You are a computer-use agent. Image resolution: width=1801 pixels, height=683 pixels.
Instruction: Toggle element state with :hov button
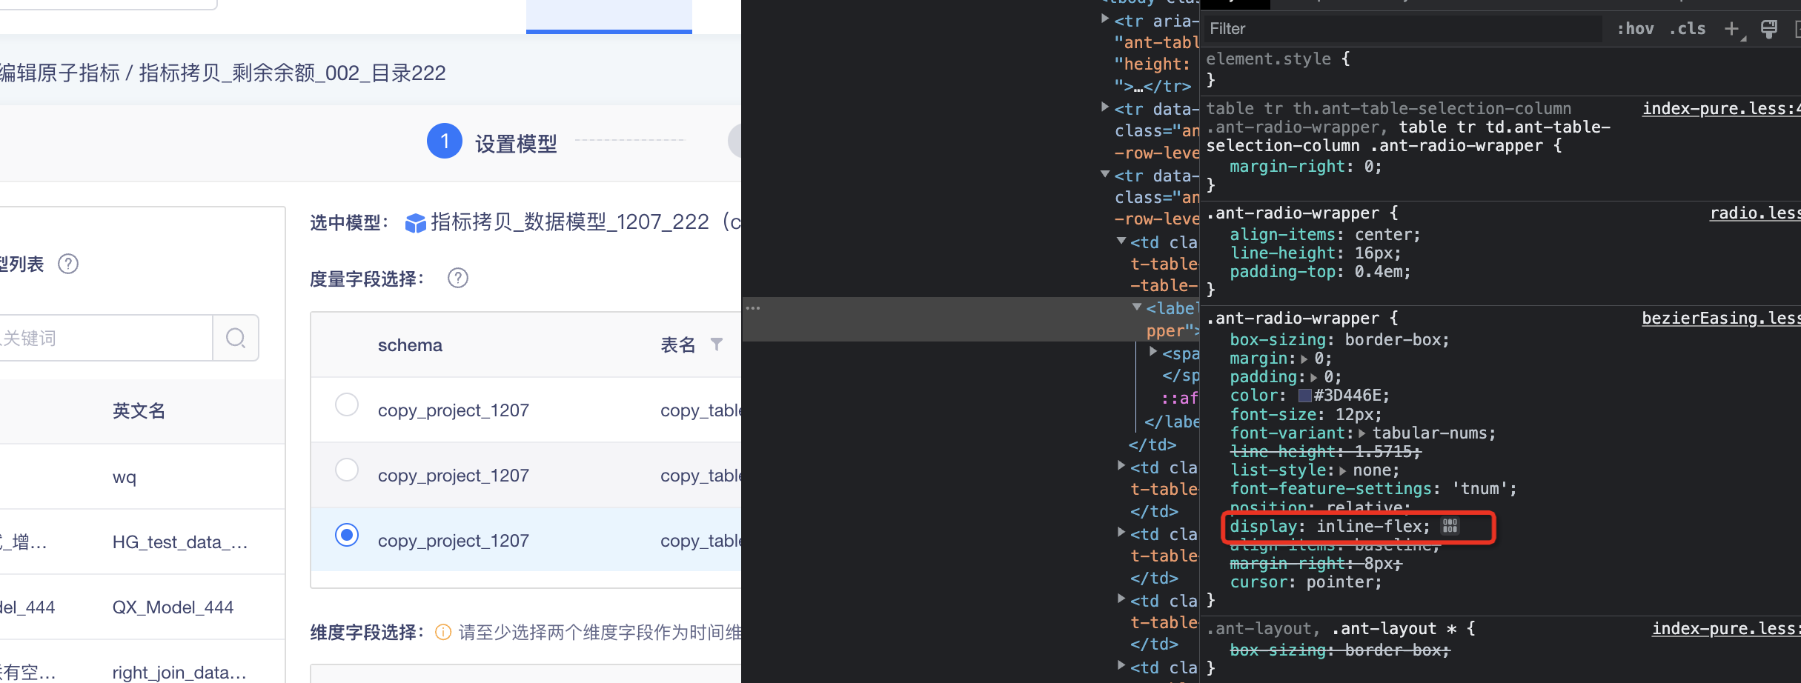coord(1634,29)
